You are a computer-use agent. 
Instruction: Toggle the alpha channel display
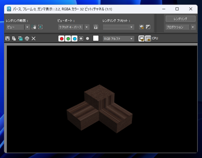tap(81, 39)
